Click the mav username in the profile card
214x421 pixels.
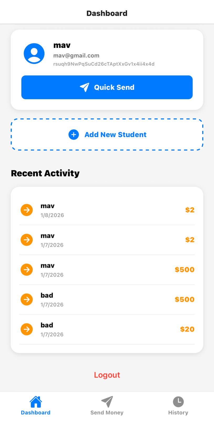click(62, 45)
